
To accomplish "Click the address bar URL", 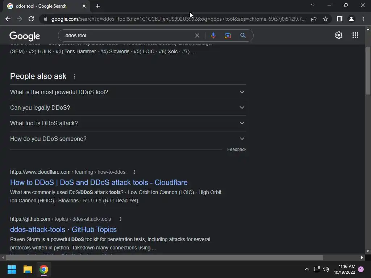I will click(178, 19).
